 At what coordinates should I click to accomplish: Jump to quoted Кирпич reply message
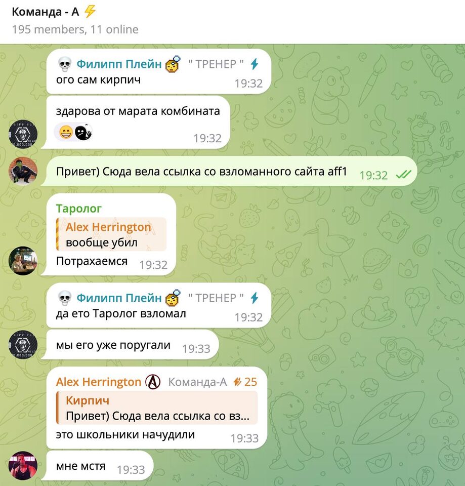point(157,408)
